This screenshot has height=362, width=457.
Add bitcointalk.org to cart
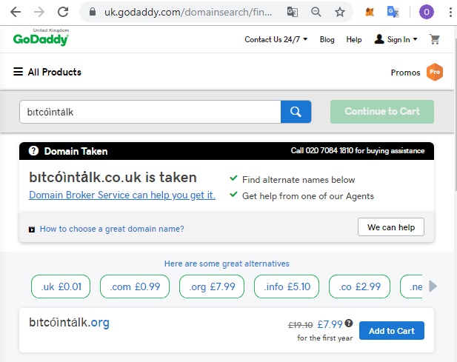[x=392, y=331]
